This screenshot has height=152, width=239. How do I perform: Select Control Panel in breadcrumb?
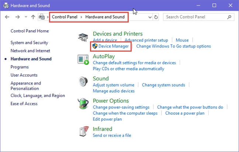[x=65, y=17]
